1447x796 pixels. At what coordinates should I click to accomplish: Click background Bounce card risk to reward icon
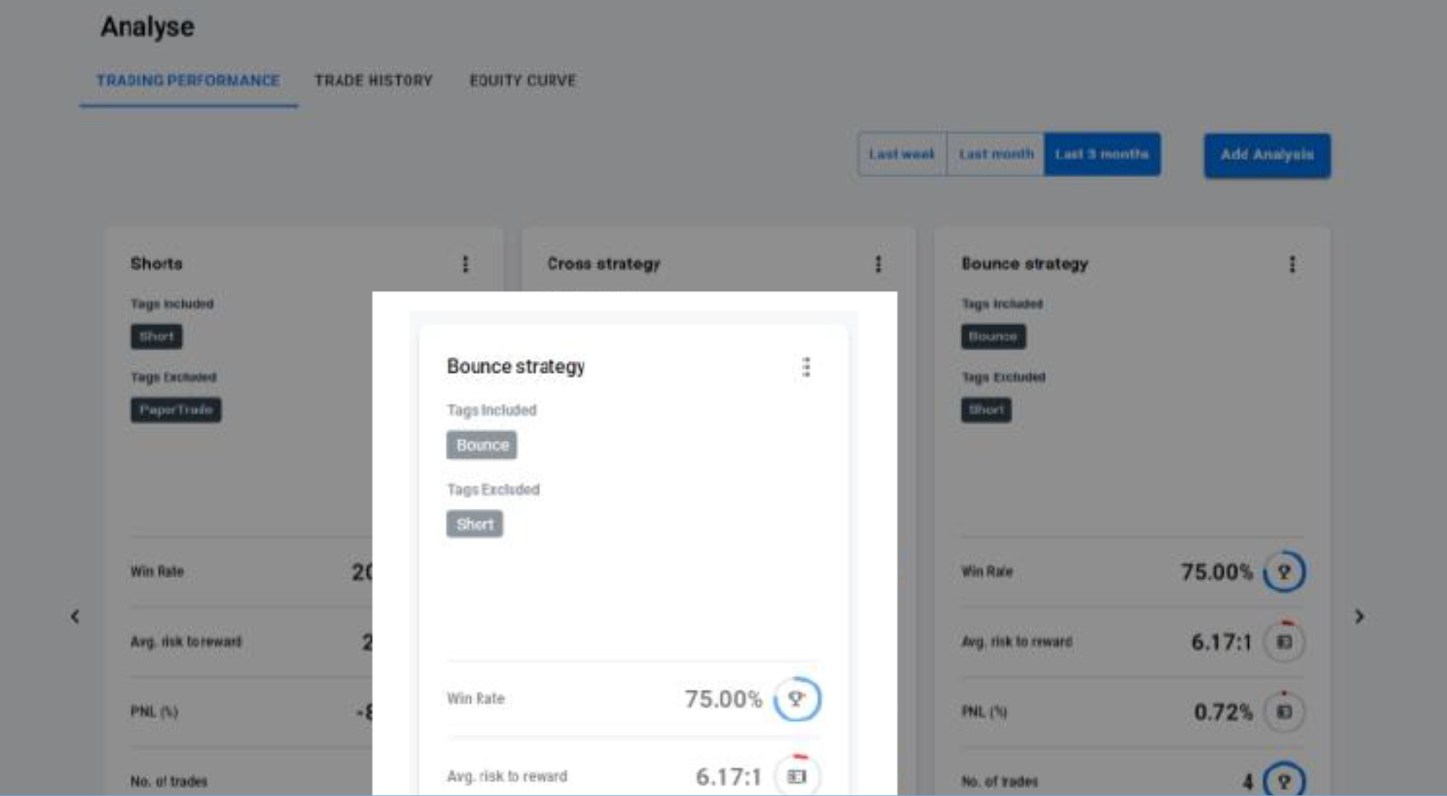coord(1284,642)
